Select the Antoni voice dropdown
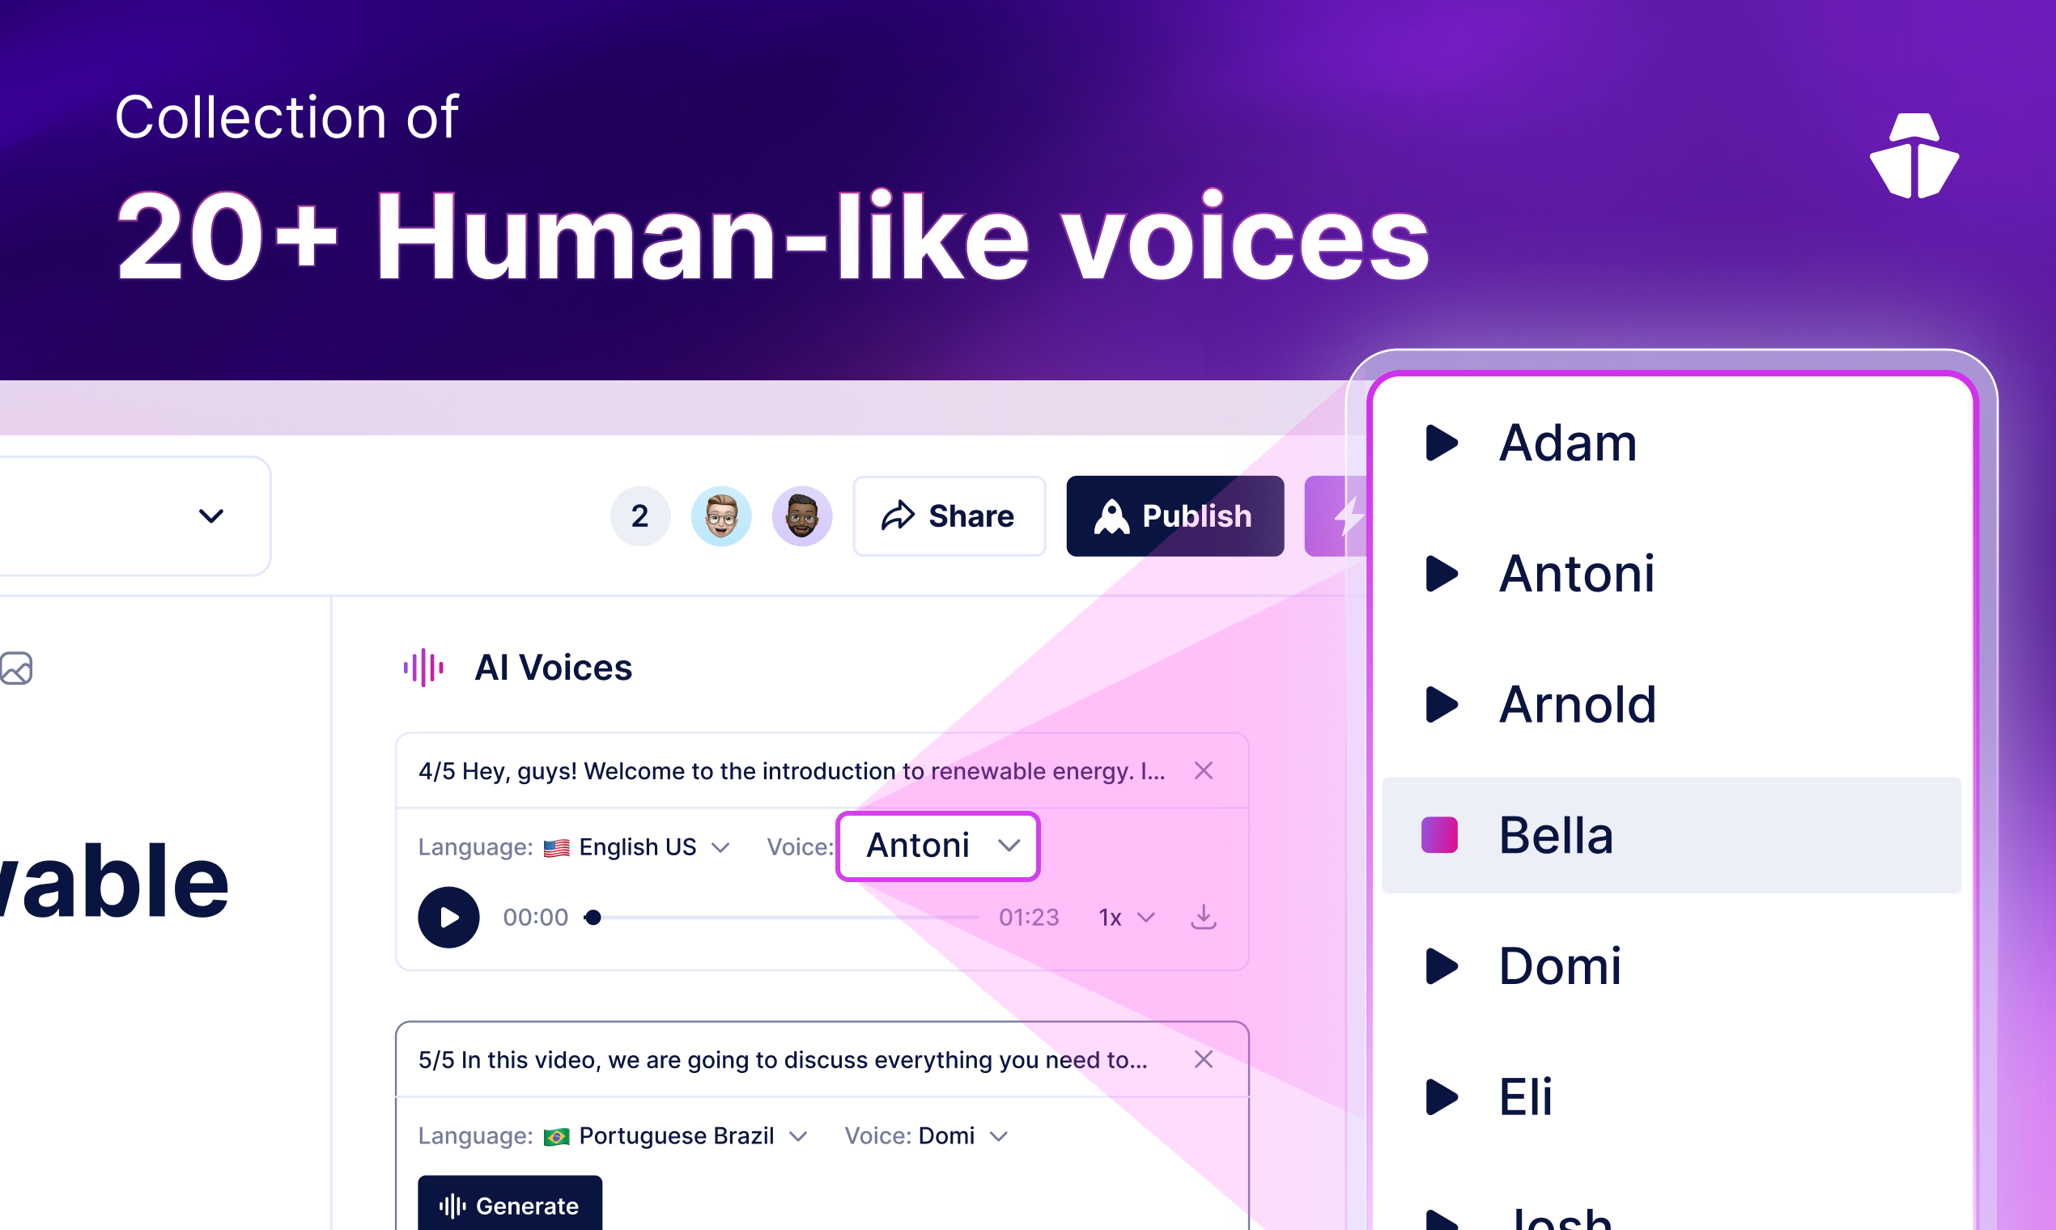 point(937,845)
